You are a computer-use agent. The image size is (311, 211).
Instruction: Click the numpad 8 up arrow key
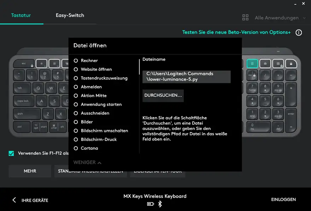pos(265,88)
